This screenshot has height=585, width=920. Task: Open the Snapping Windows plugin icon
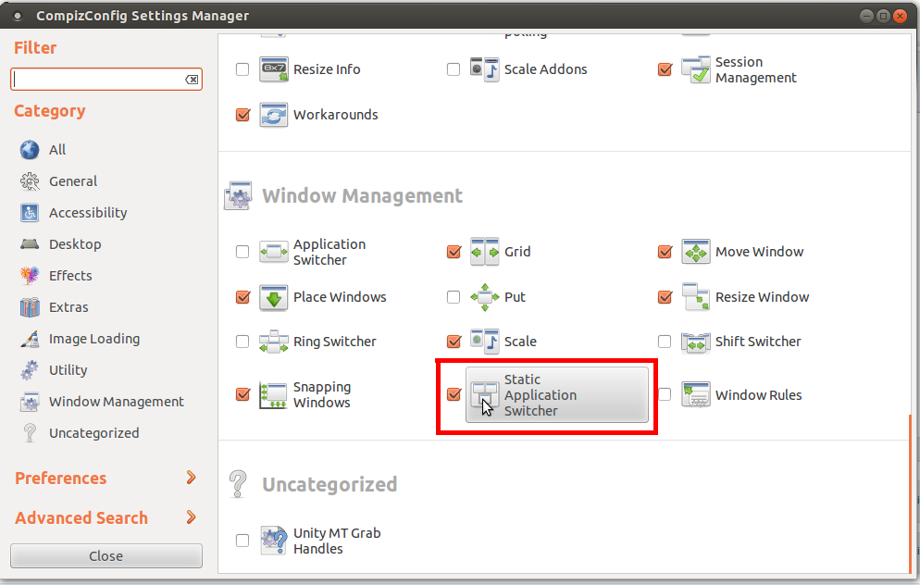click(273, 395)
